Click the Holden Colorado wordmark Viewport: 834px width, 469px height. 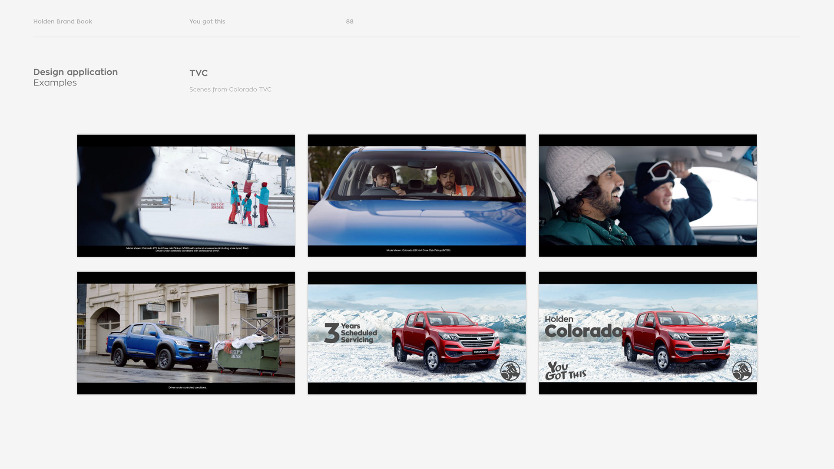coord(582,328)
